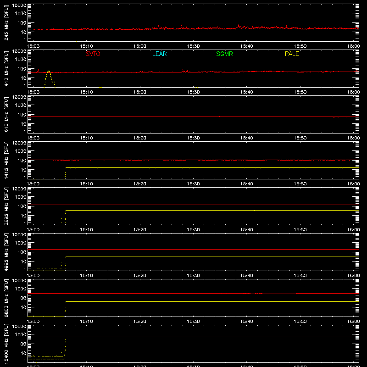Click the 10000 y-axis value on the 245 MHz plot
This screenshot has width=367, height=367.
[19, 6]
